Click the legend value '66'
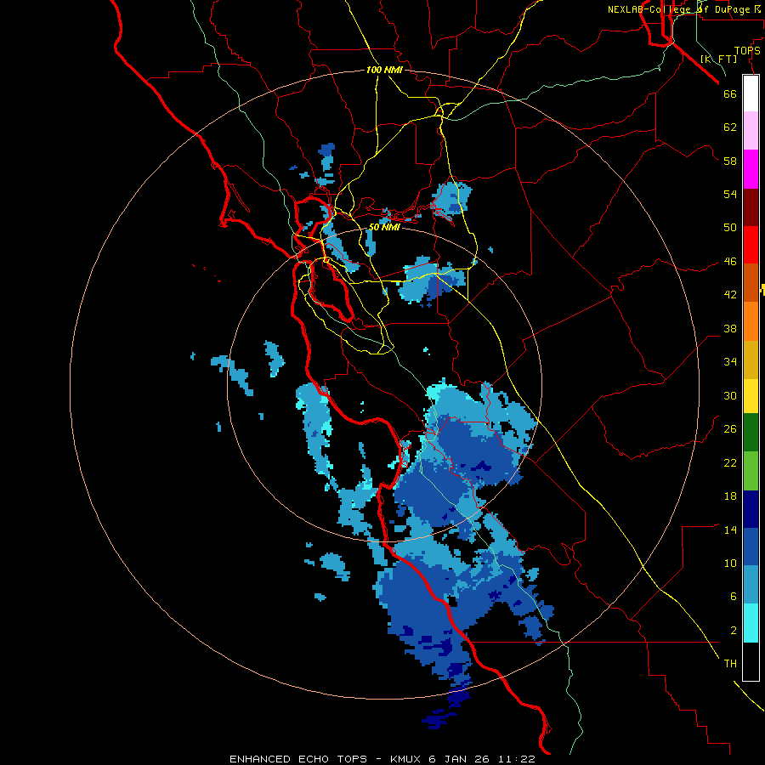The image size is (765, 765). (x=730, y=94)
